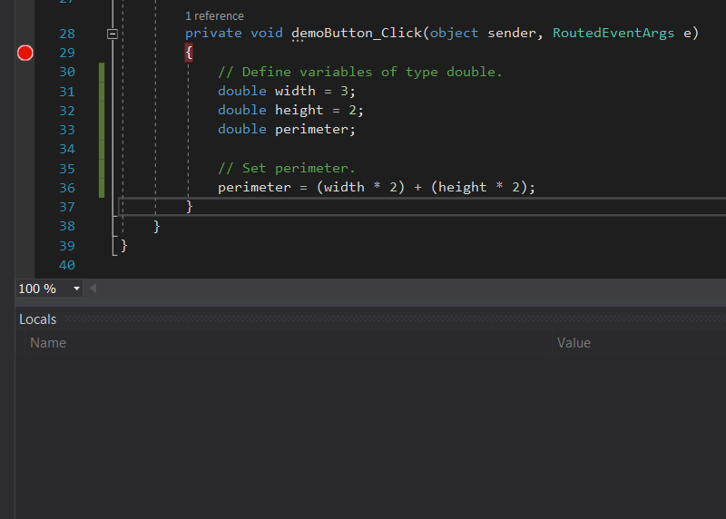The width and height of the screenshot is (726, 519).
Task: Open the "1 reference" CodeLens link
Action: click(x=214, y=16)
